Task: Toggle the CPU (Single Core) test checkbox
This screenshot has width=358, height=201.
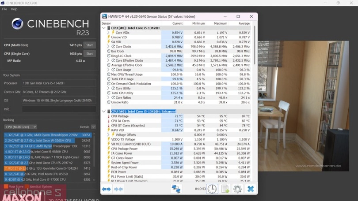Action: point(3,53)
